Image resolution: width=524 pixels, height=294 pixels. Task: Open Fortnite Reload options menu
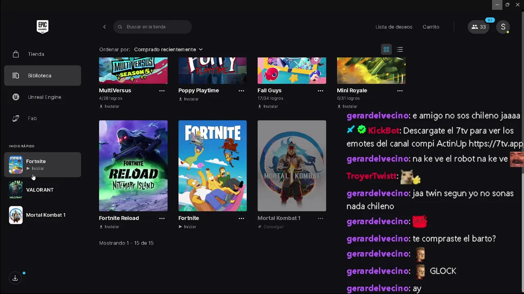[x=162, y=218]
